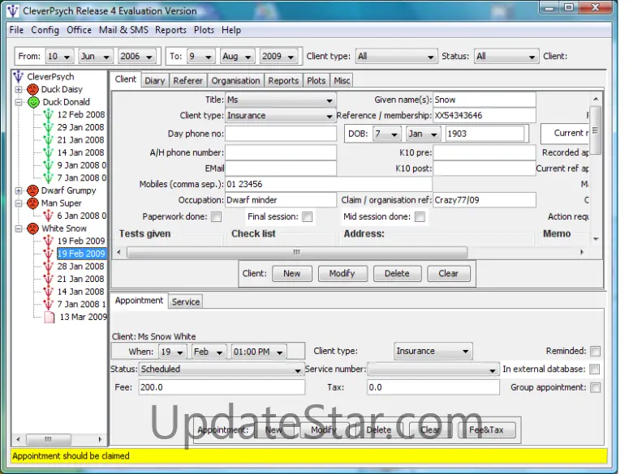The width and height of the screenshot is (633, 474).
Task: Click the green appointment icon for 12 Feb 2008
Action: pos(48,115)
